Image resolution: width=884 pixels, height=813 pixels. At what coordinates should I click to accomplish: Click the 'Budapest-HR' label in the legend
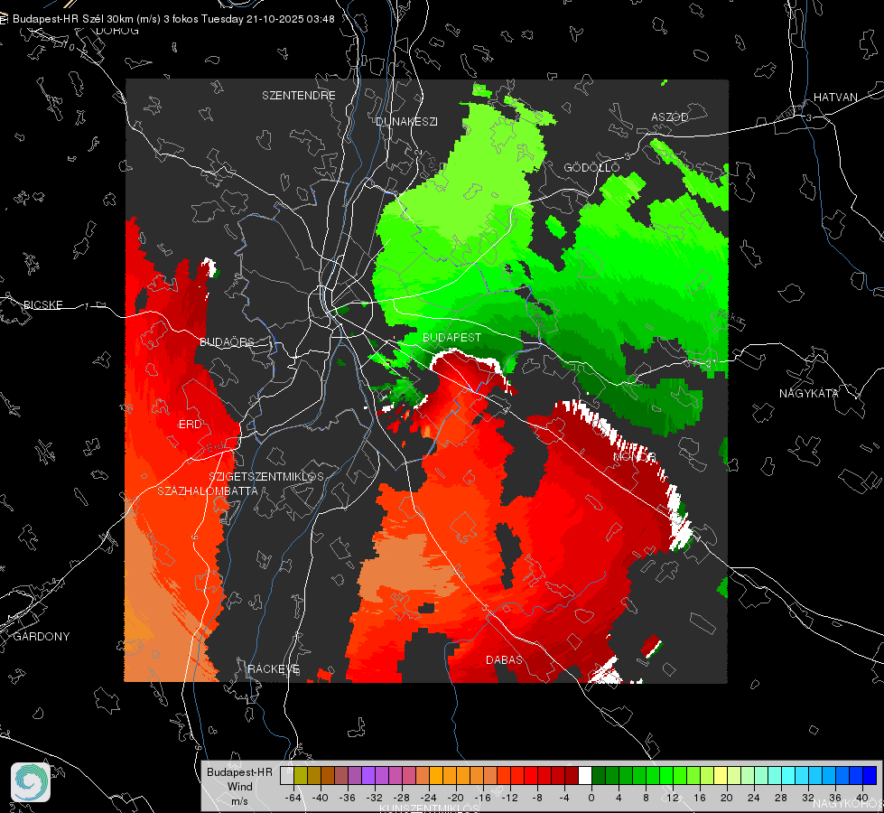pos(239,771)
